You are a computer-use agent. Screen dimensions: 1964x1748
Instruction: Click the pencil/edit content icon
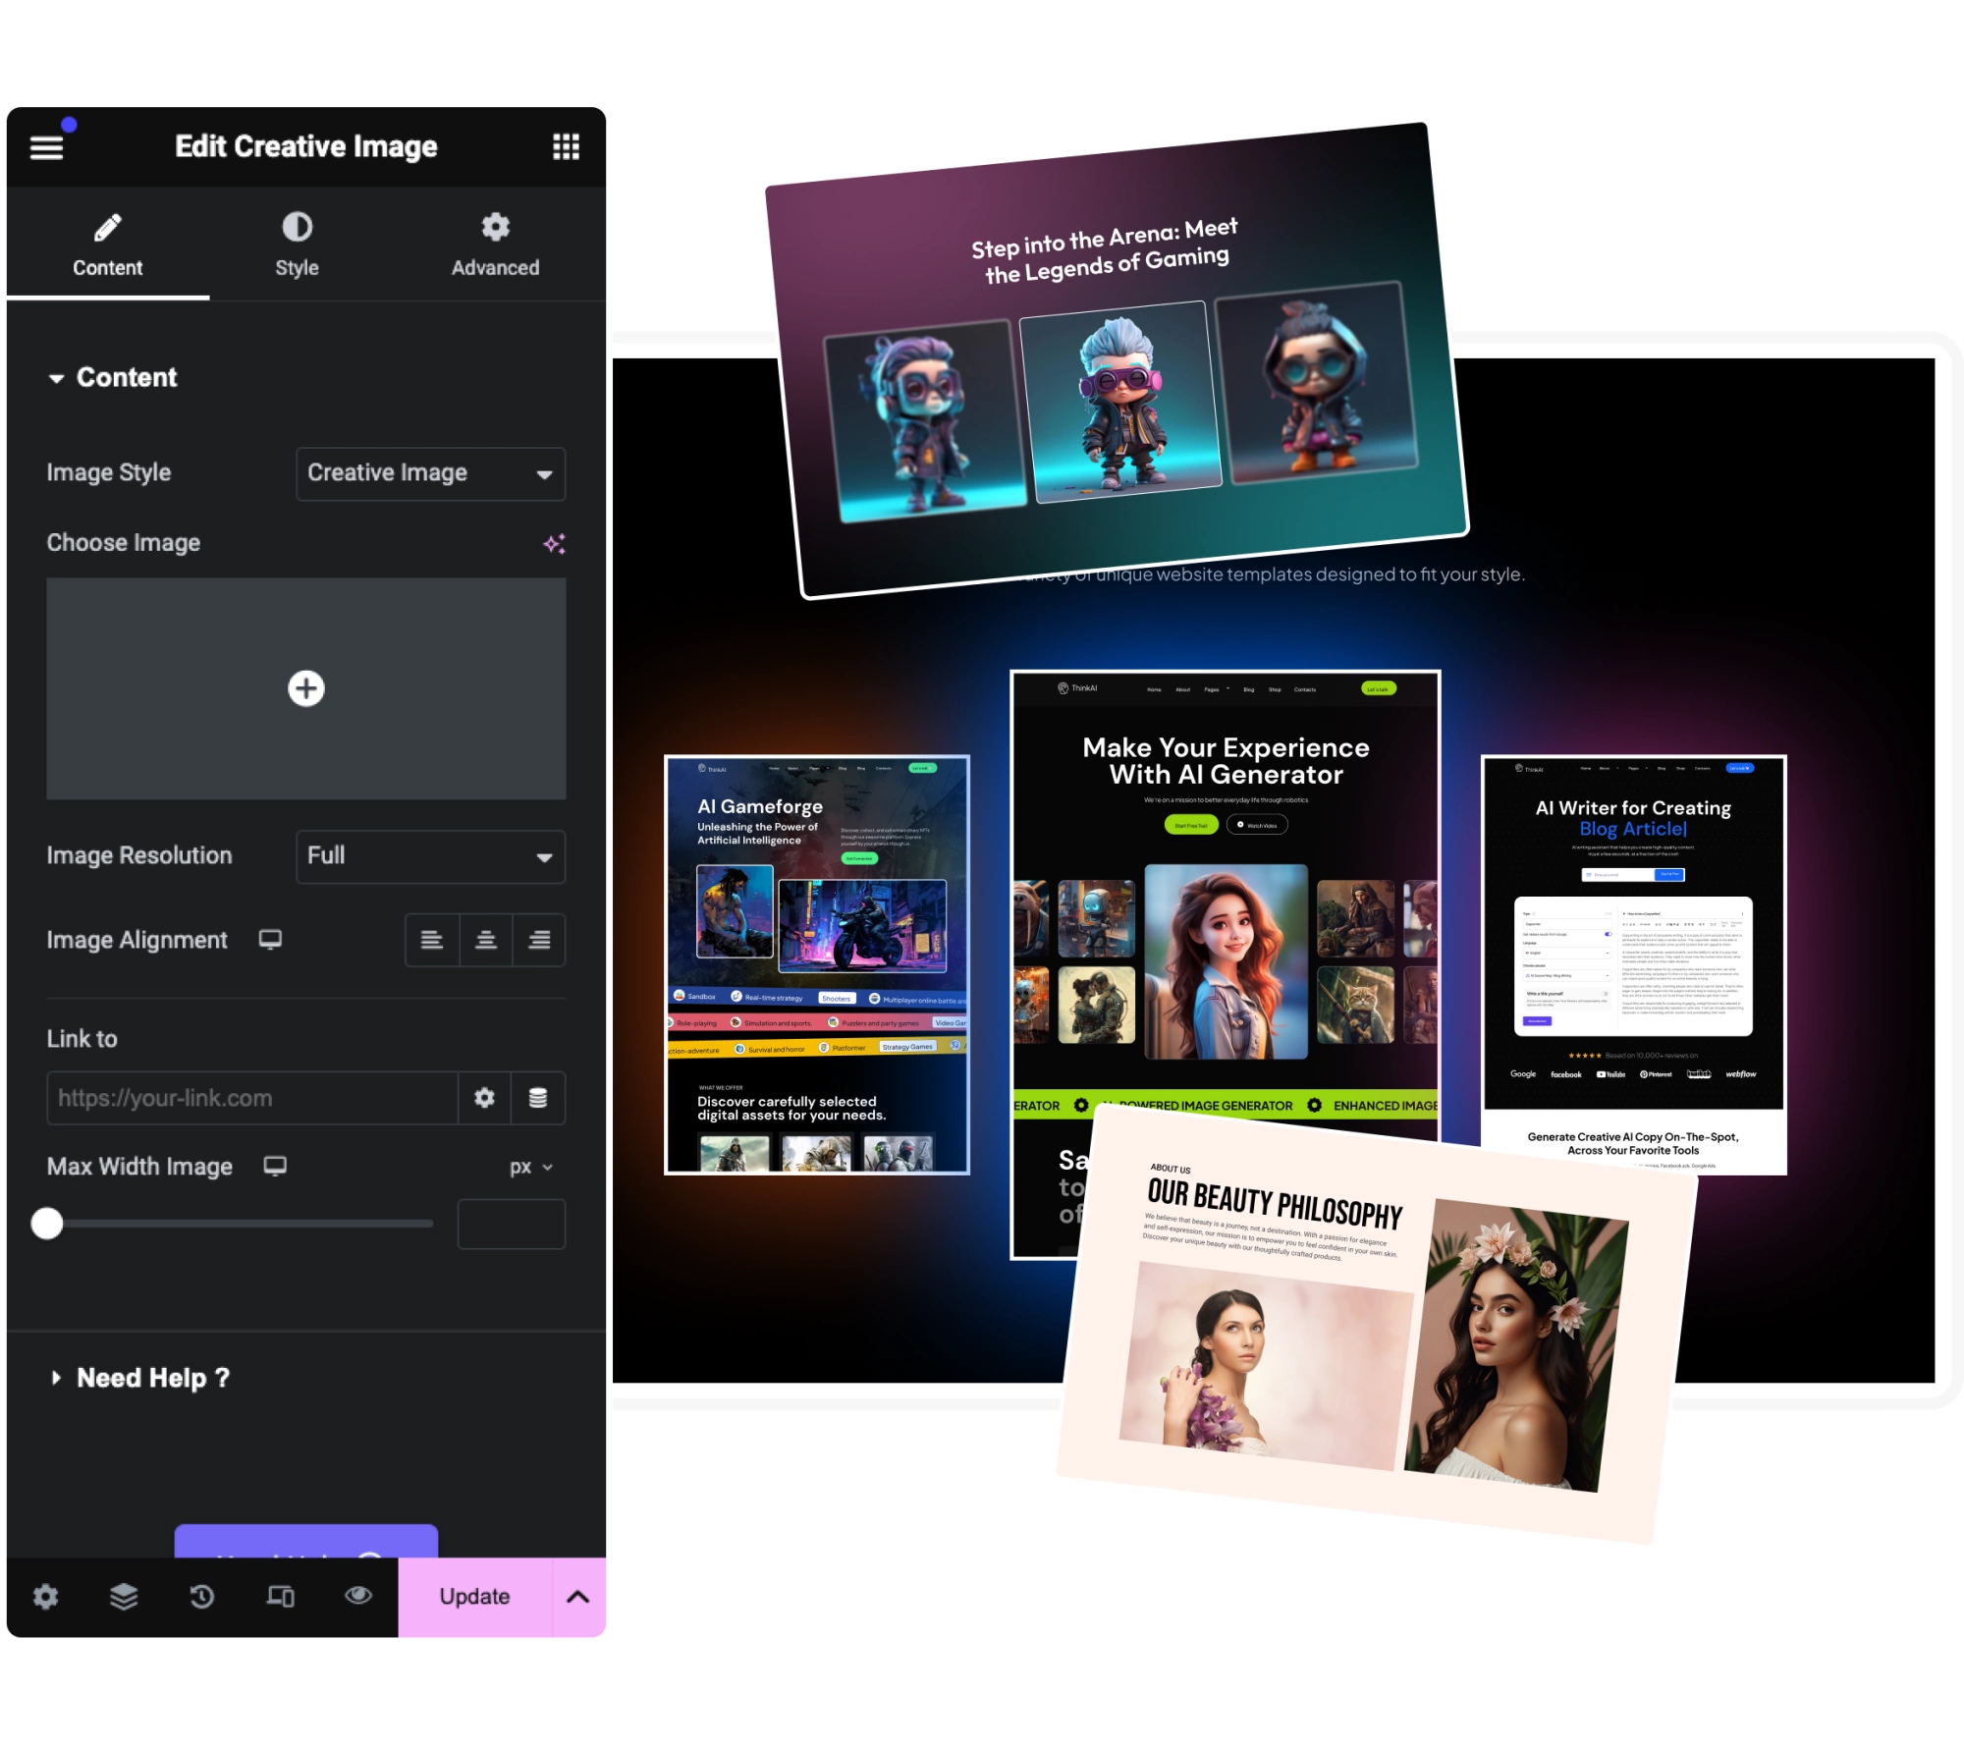(x=108, y=226)
